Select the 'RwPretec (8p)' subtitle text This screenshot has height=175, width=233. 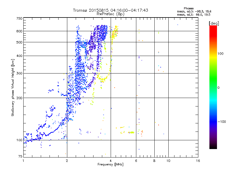[x=110, y=14]
